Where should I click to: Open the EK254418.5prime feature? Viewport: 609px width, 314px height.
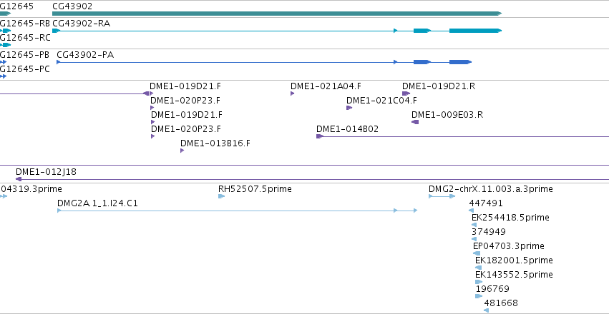point(474,225)
